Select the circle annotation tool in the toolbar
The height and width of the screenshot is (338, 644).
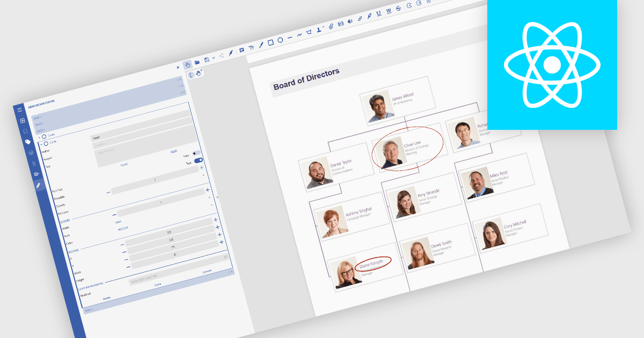tap(280, 40)
